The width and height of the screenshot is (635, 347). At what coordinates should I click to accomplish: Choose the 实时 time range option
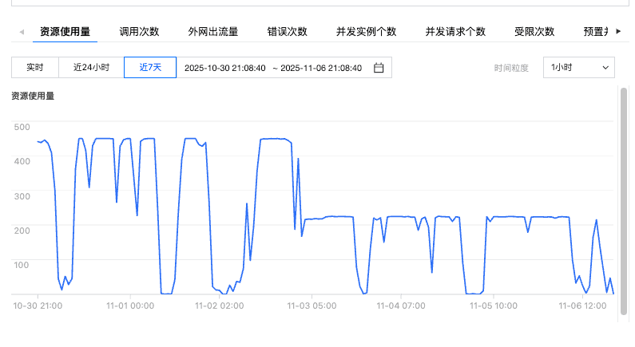34,68
